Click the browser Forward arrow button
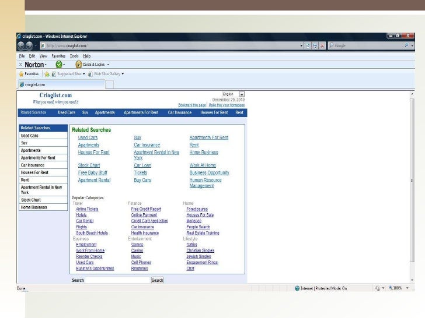This screenshot has width=425, height=318. click(29, 45)
